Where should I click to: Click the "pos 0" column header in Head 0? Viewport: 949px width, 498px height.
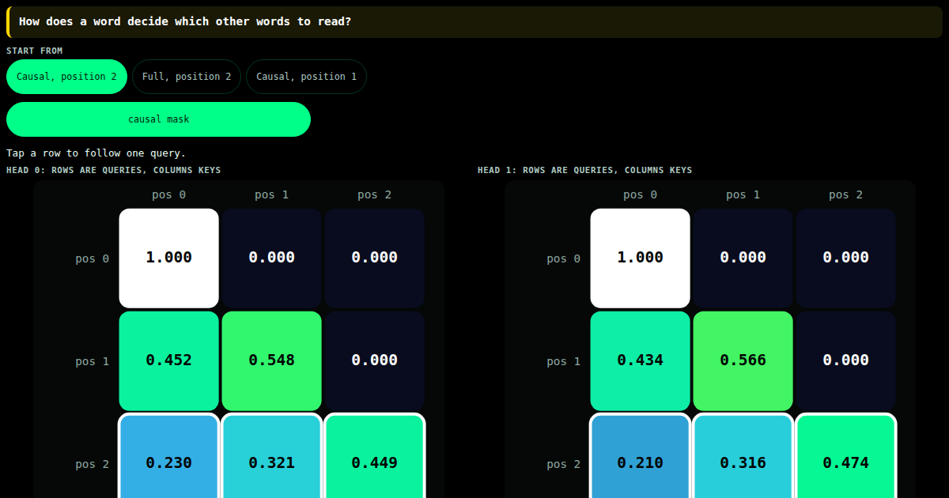click(x=169, y=194)
